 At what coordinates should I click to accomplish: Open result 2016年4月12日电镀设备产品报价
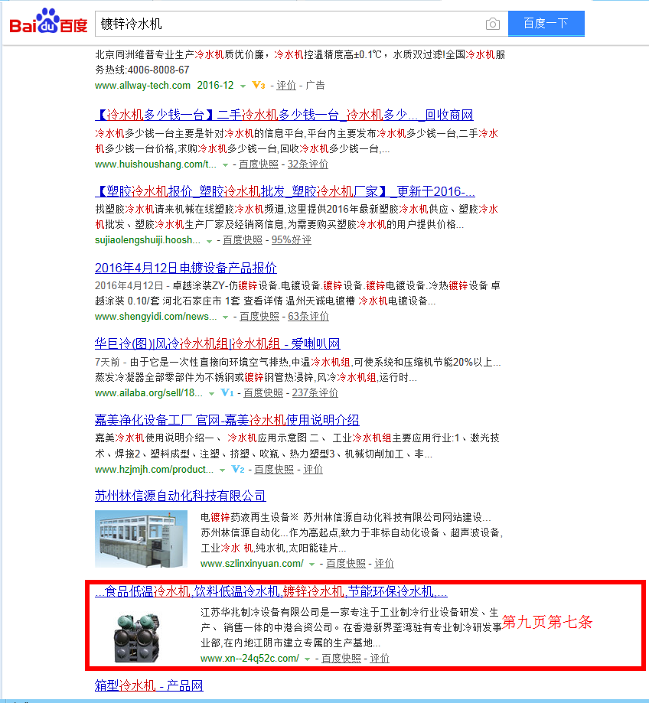point(186,268)
